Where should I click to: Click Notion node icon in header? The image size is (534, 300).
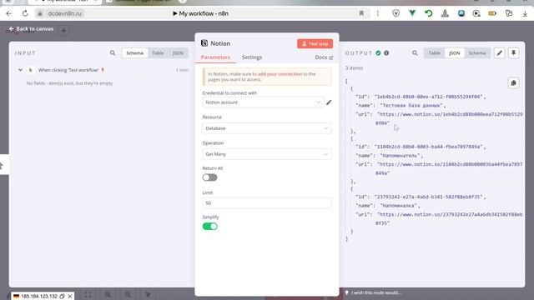(204, 43)
